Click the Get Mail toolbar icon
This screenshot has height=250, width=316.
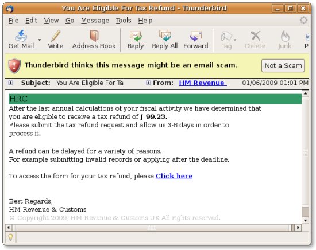tap(21, 36)
